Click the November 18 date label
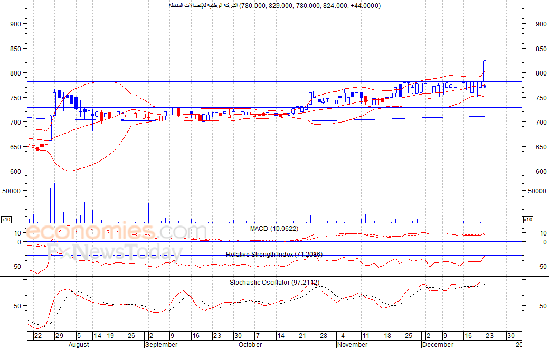549x348 pixels. [387, 336]
